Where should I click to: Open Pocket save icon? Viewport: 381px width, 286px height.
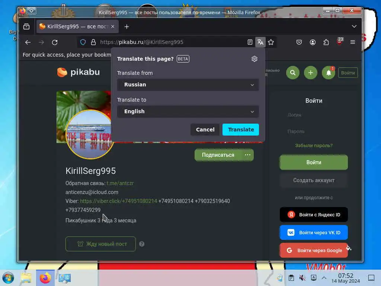(299, 42)
